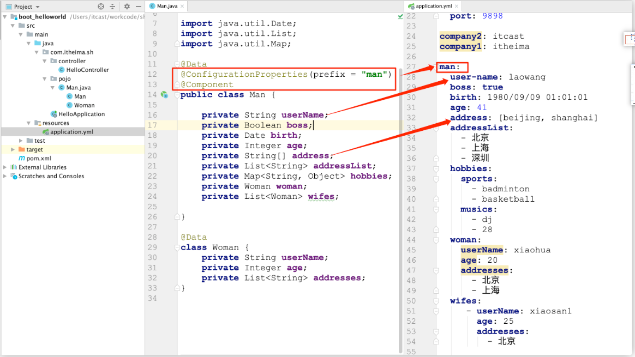Open HelloApplication in project tree

(x=81, y=114)
